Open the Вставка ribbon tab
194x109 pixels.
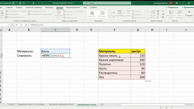click(19, 7)
